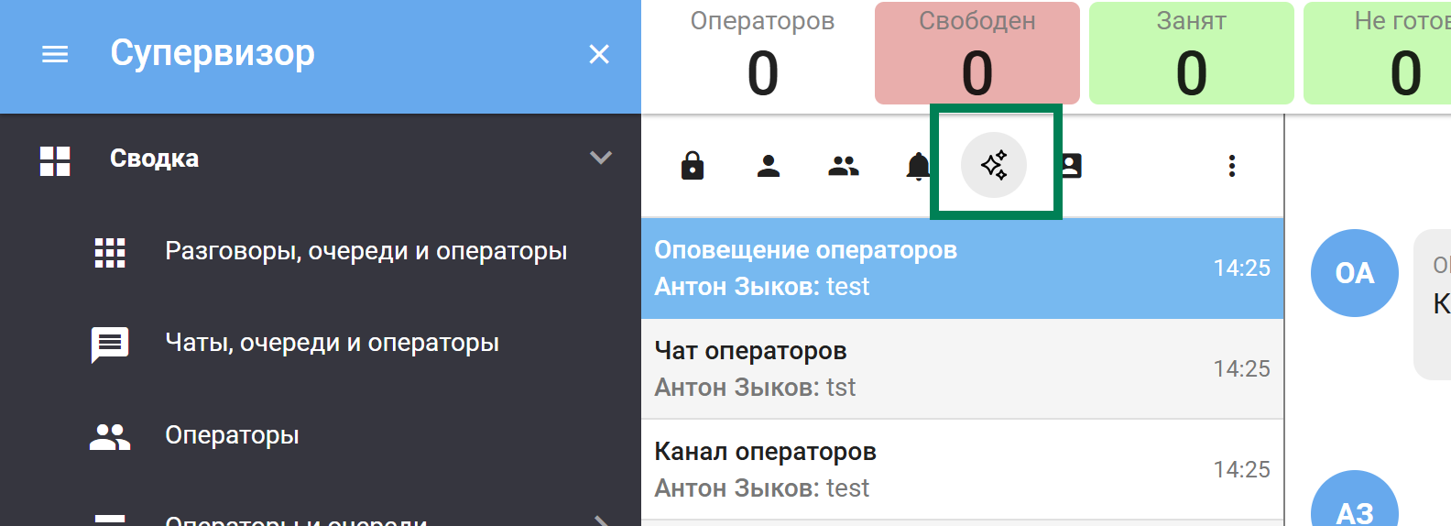The height and width of the screenshot is (526, 1451).
Task: Click the contact card icon
Action: coord(1071,166)
